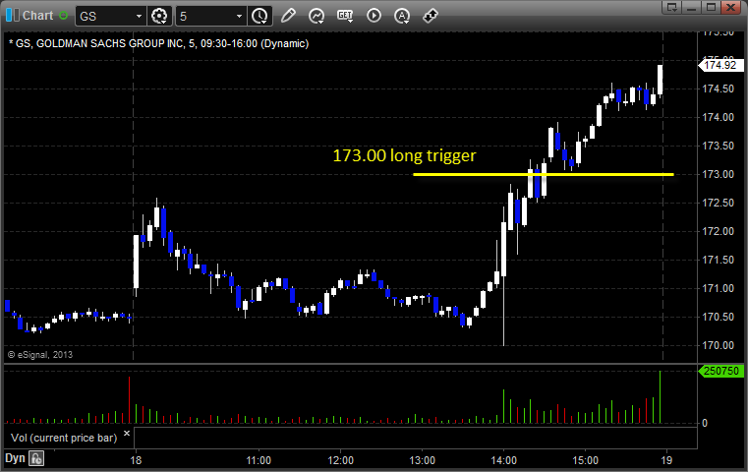Select the pencil drawing tool
The image size is (748, 472).
click(x=288, y=16)
